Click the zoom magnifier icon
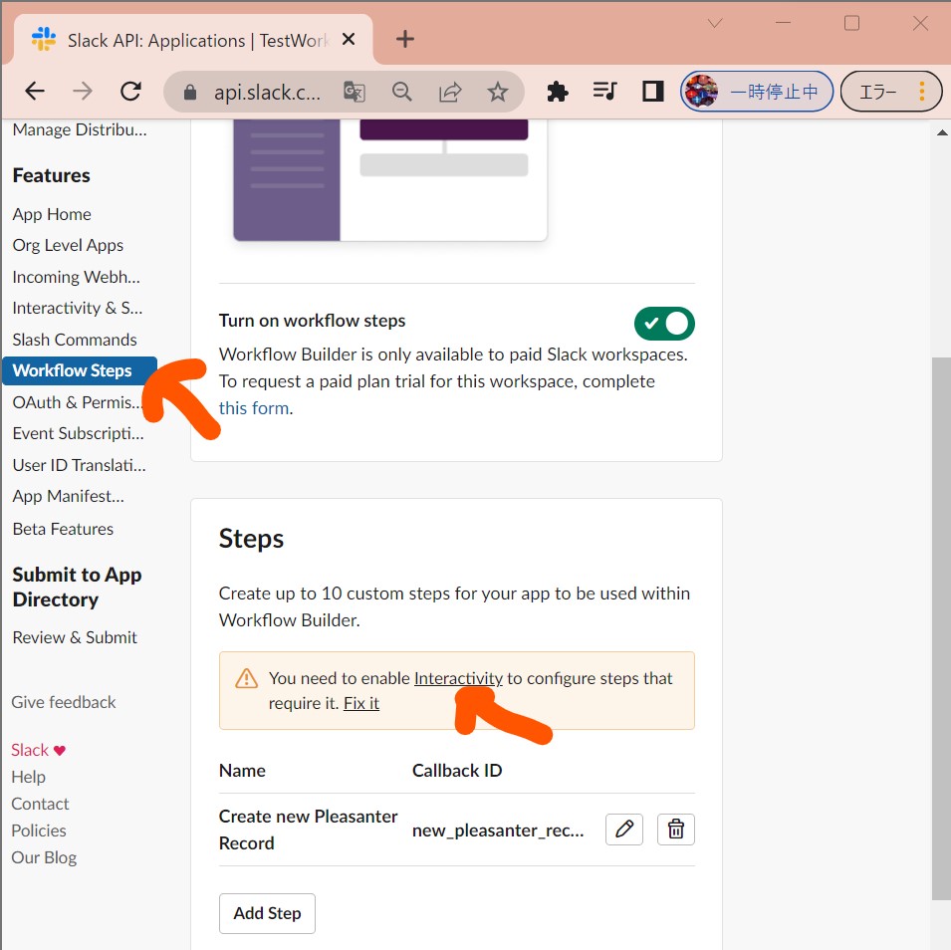Screen dimensions: 951x950 point(401,92)
